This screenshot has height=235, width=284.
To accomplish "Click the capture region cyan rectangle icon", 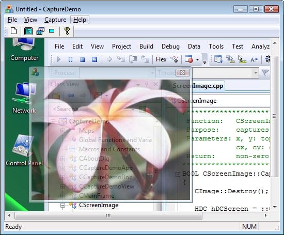I will pyautogui.click(x=52, y=31).
